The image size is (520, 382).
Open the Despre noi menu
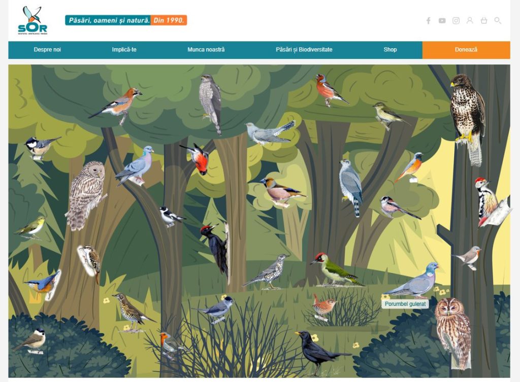pyautogui.click(x=47, y=50)
